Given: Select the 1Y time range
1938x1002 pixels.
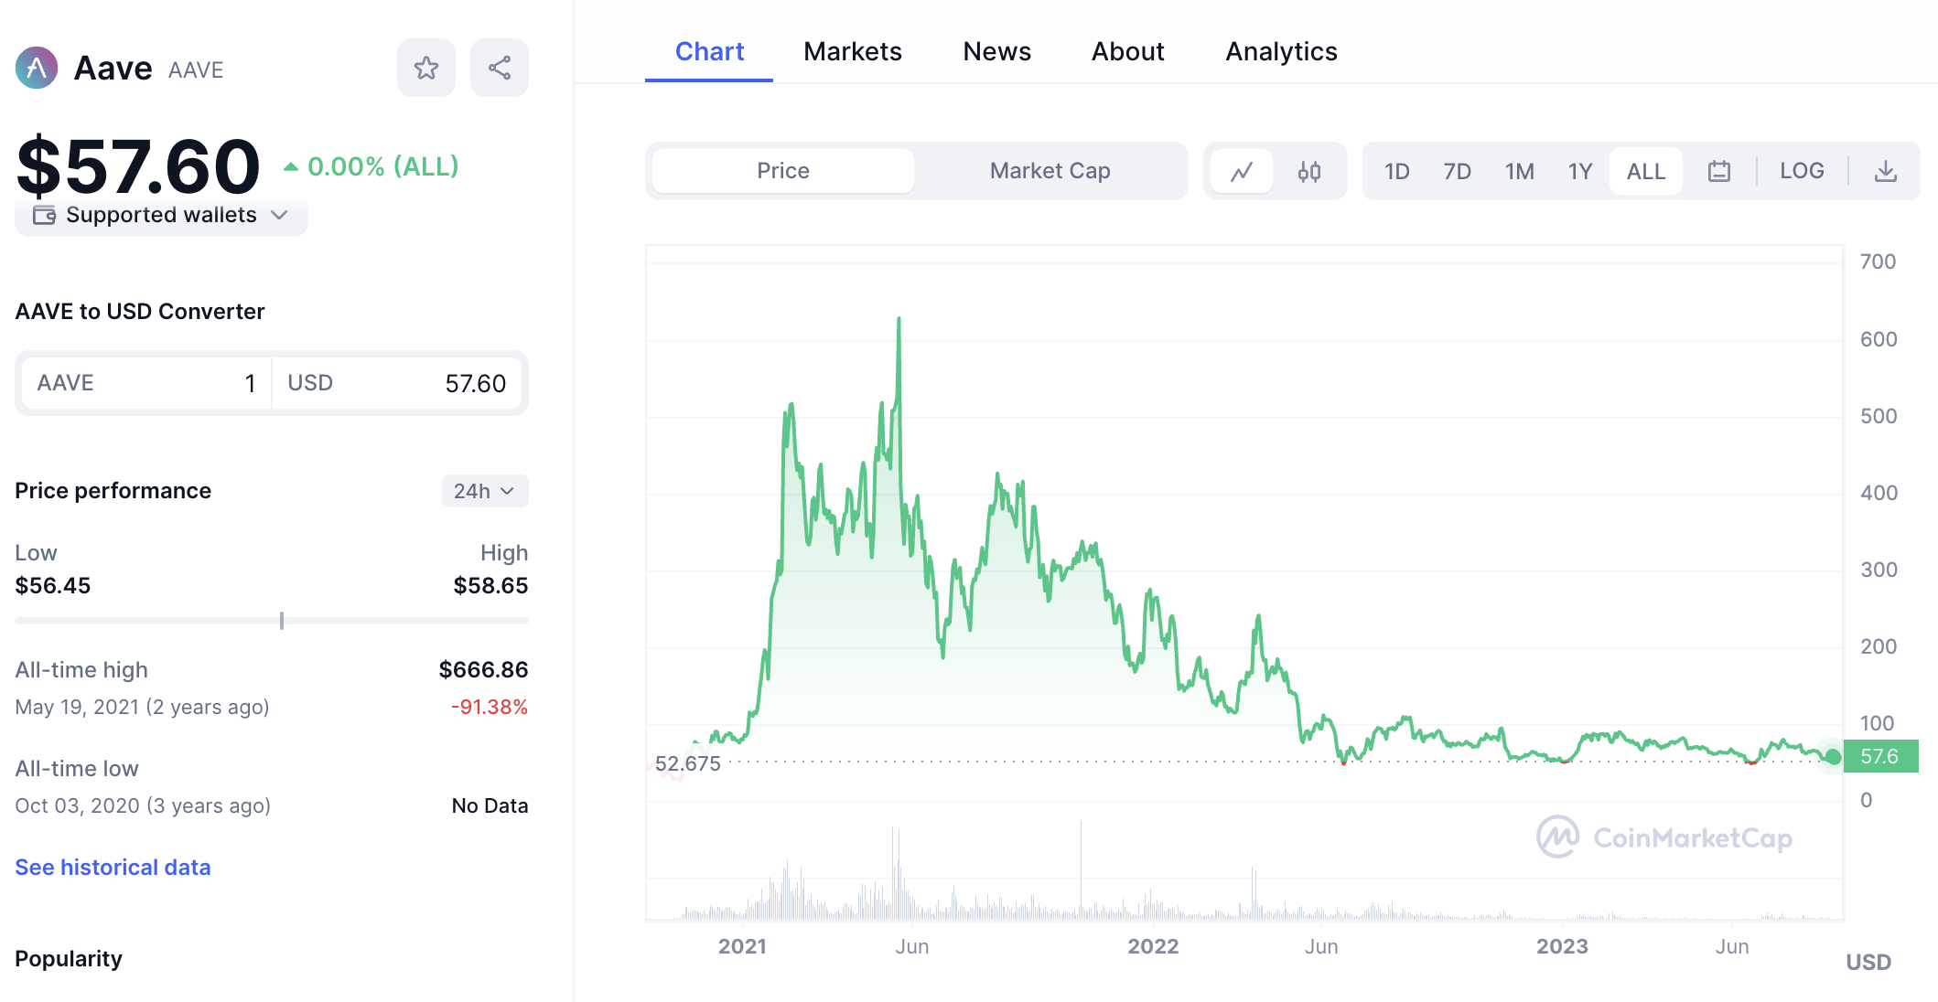Looking at the screenshot, I should click(x=1580, y=171).
